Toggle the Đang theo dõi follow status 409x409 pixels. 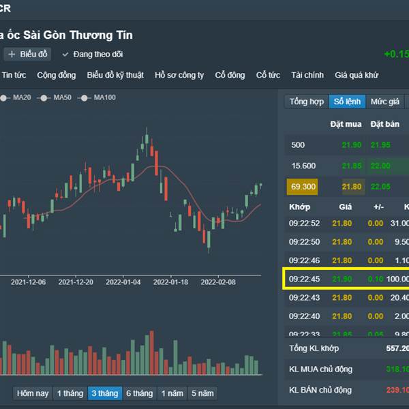click(x=93, y=55)
